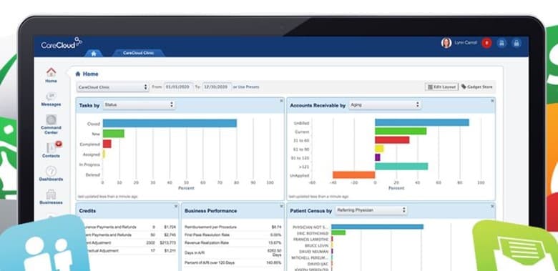The image size is (558, 271).
Task: Close the Patient Census gadget
Action: (x=492, y=206)
